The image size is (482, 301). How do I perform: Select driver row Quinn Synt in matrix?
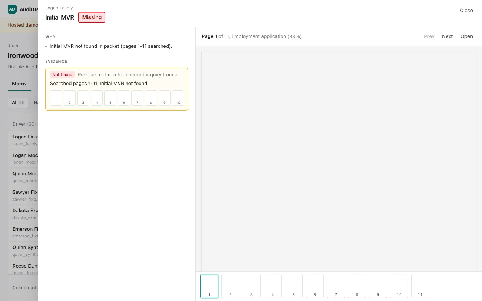click(23, 251)
